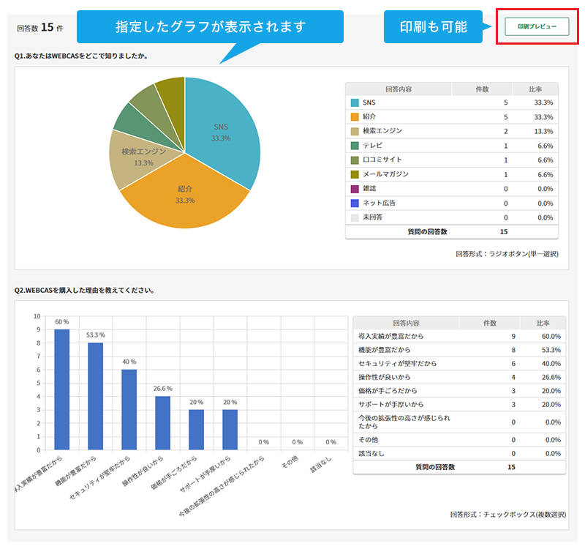Select the 26.6% bar in Q2 chart

click(x=162, y=423)
